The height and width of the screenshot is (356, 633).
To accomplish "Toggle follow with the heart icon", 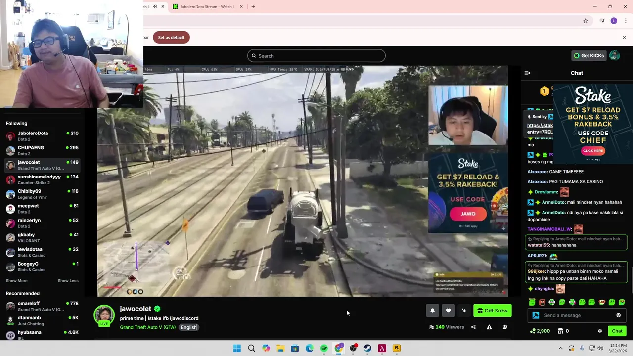I will pos(448,311).
